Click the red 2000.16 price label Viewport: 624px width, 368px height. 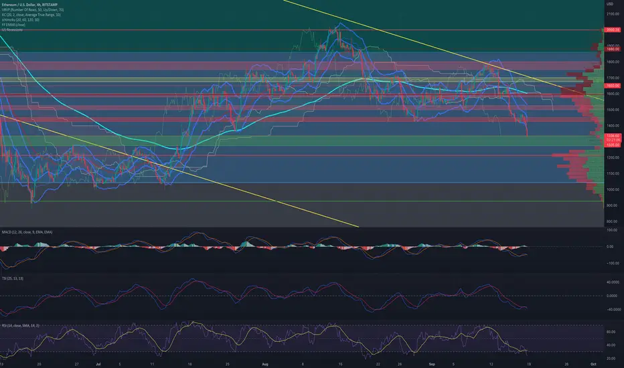613,30
